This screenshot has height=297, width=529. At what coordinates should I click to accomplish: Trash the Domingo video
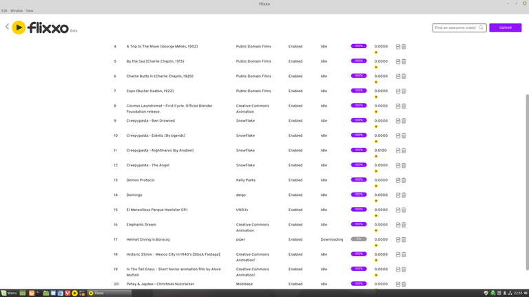click(x=404, y=195)
